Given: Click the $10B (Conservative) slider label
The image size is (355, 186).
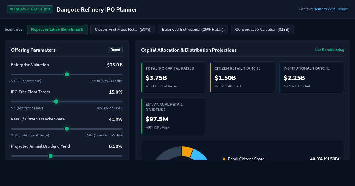Looking at the screenshot, I should (26, 81).
